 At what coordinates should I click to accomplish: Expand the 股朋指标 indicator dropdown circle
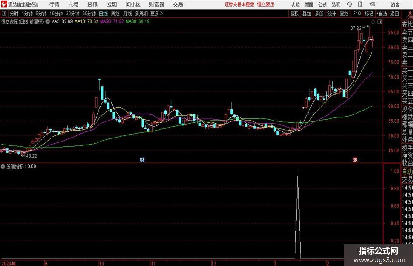click(3, 166)
